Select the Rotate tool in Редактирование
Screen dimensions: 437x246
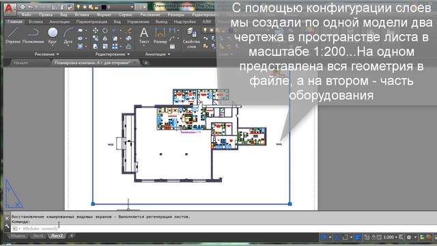point(104,30)
